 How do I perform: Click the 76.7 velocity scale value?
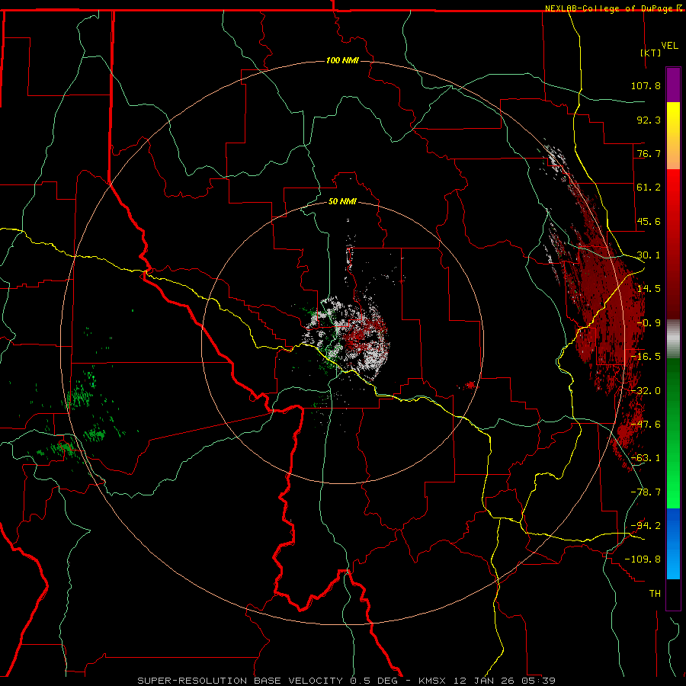(x=649, y=153)
